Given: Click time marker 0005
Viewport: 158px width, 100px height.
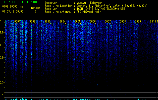Looking at the screenshot, I should (x=78, y=21).
